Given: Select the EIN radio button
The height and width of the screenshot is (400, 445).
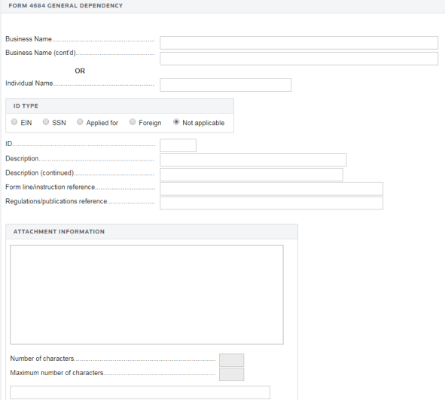Looking at the screenshot, I should [x=14, y=122].
